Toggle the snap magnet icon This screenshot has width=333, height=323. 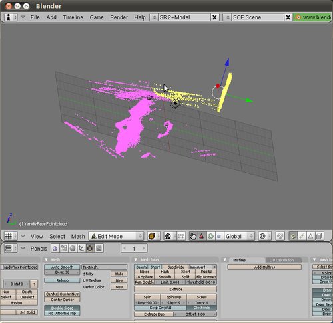(280, 236)
